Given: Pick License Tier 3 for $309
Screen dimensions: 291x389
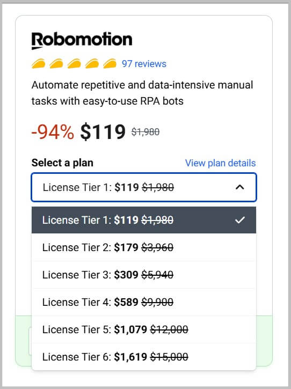Looking at the screenshot, I should 144,275.
